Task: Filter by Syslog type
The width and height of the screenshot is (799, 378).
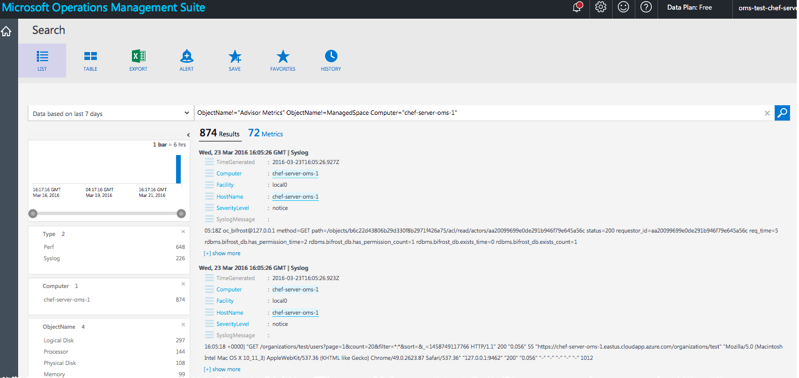Action: pyautogui.click(x=52, y=259)
